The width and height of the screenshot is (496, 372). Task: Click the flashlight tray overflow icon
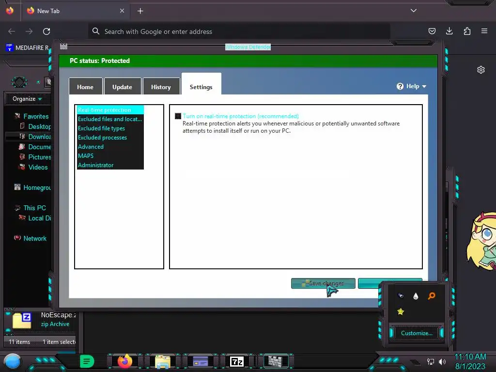click(400, 295)
